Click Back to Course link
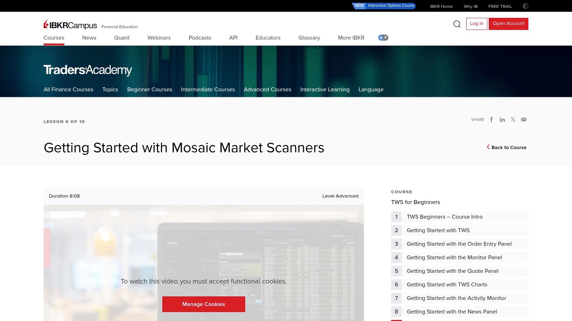 pos(507,147)
